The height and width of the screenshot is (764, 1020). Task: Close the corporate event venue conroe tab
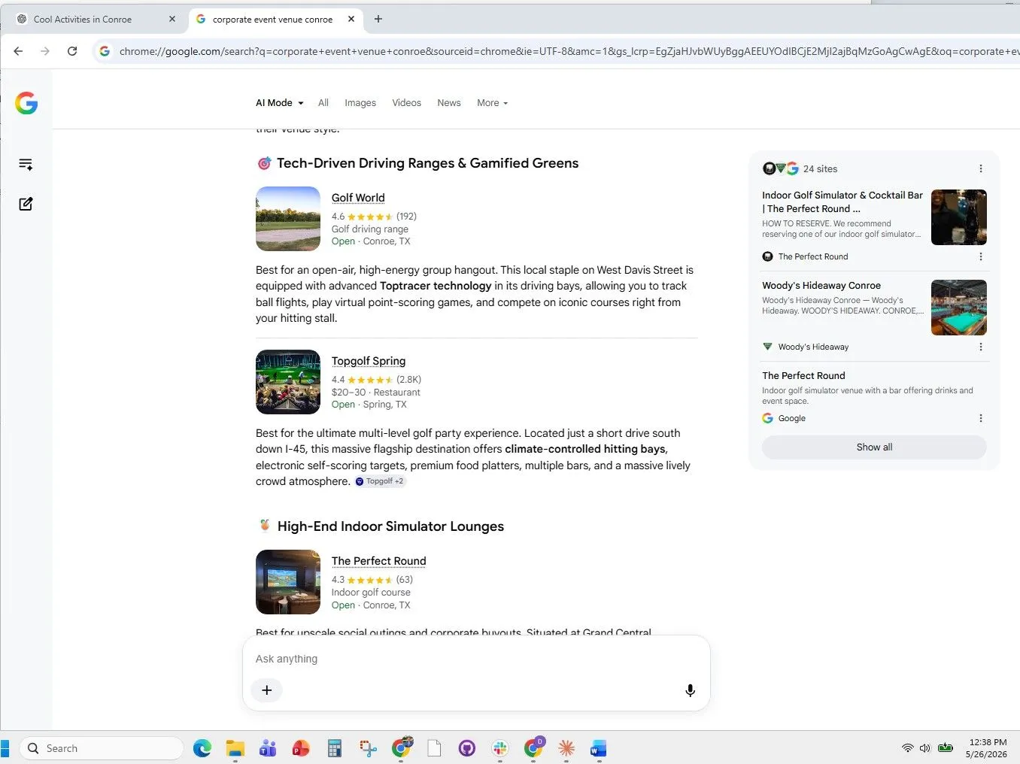(351, 19)
